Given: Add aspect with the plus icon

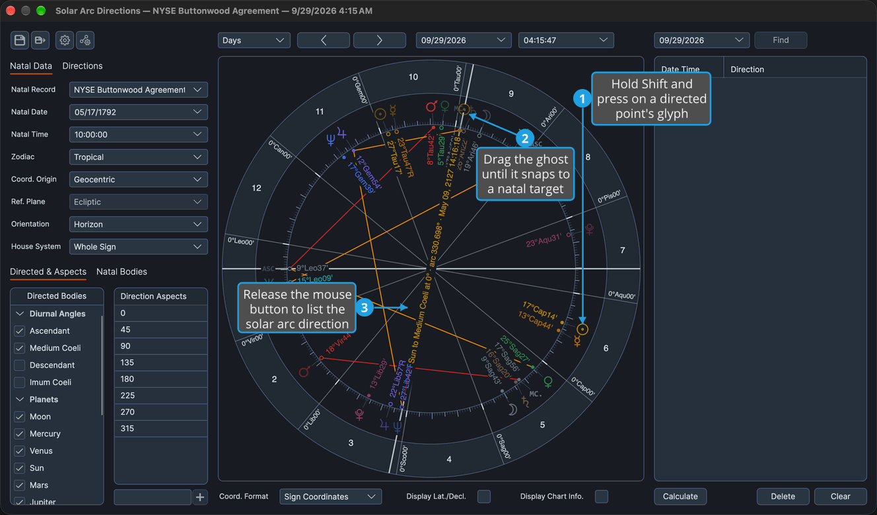Looking at the screenshot, I should [x=200, y=497].
